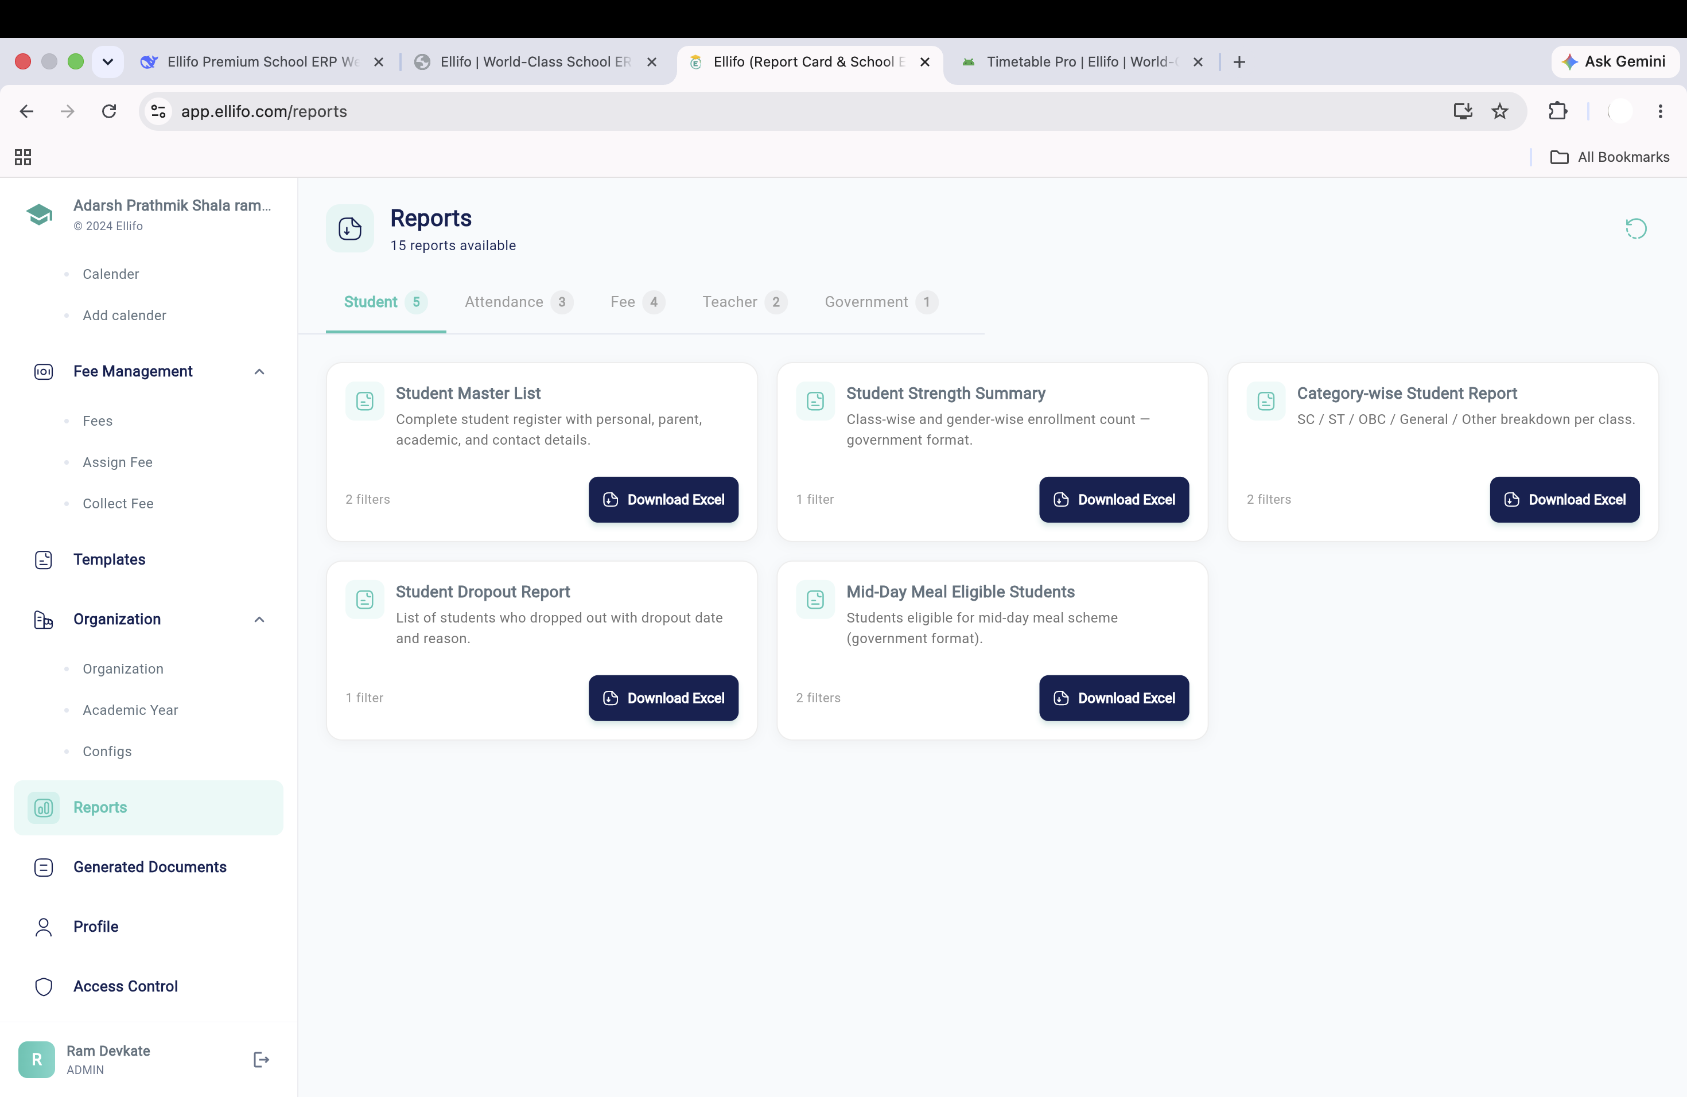Screen dimensions: 1687x1097
Task: Download Excel for Student Master List
Action: 663,500
